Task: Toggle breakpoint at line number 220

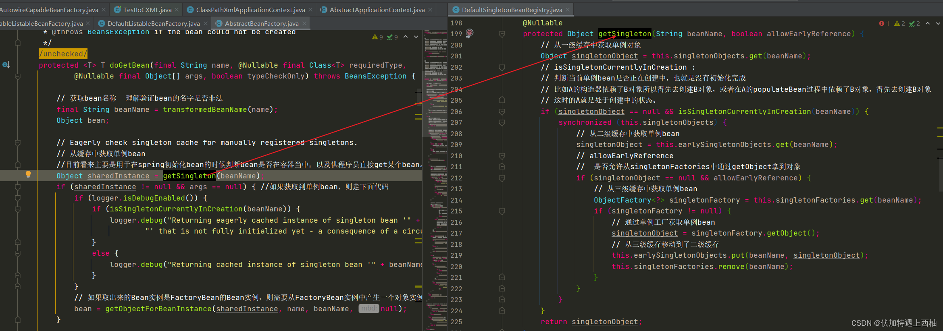Action: pos(456,267)
